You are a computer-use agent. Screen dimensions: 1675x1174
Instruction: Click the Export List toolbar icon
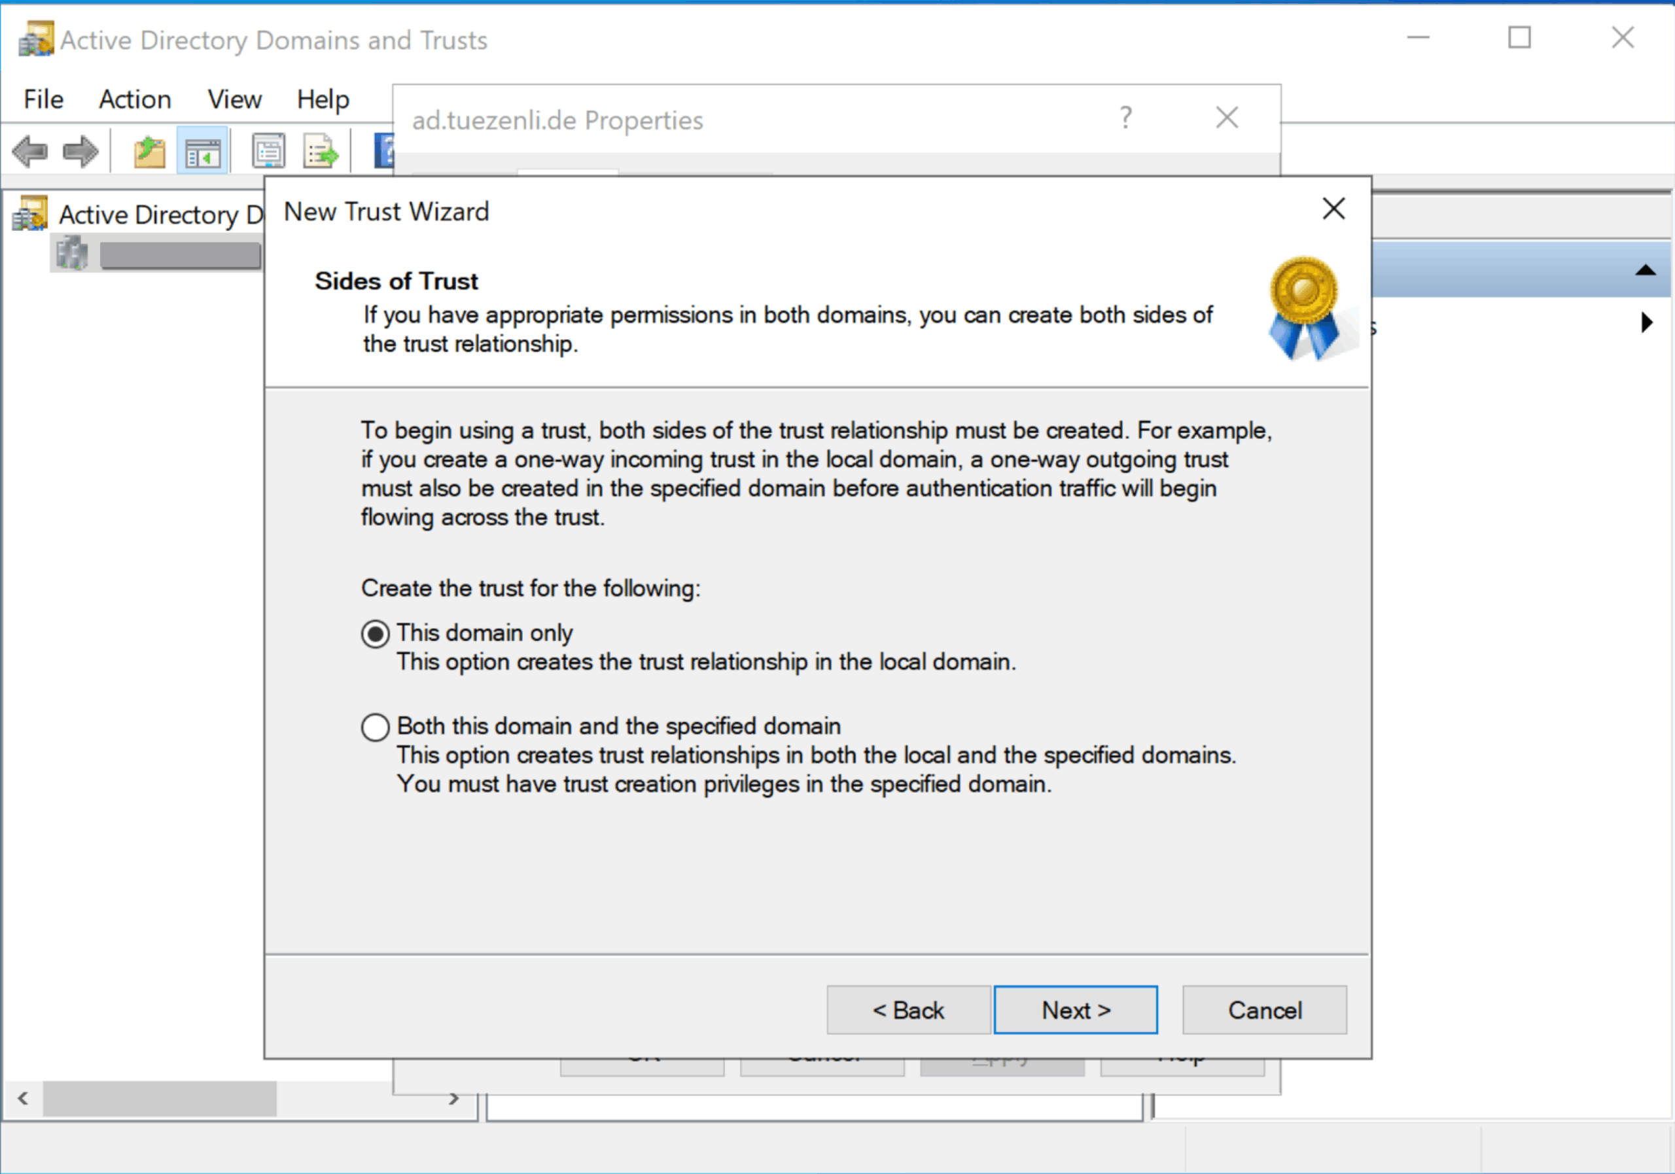(321, 152)
